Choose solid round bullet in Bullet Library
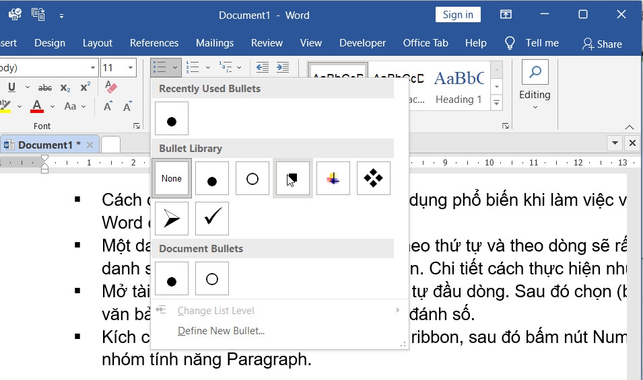 [x=212, y=178]
